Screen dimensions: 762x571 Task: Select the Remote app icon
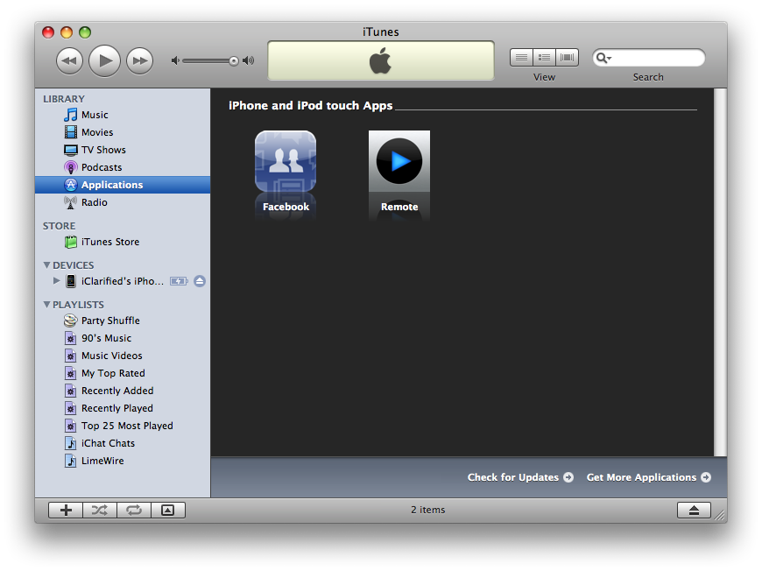399,161
